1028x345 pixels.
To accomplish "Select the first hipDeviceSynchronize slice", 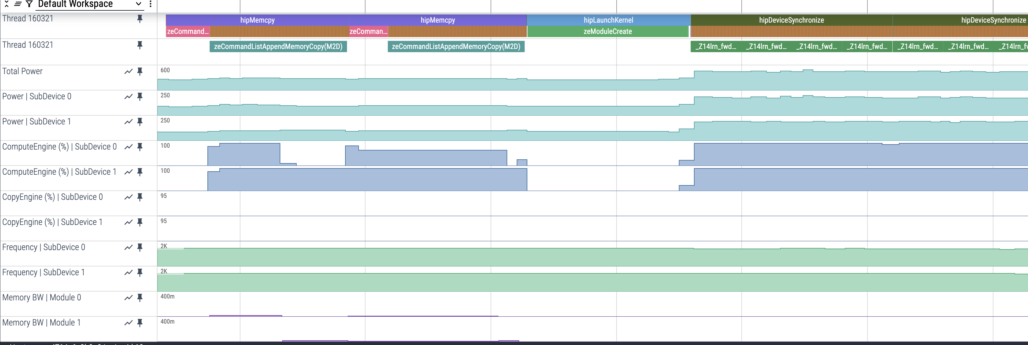I will (x=791, y=20).
